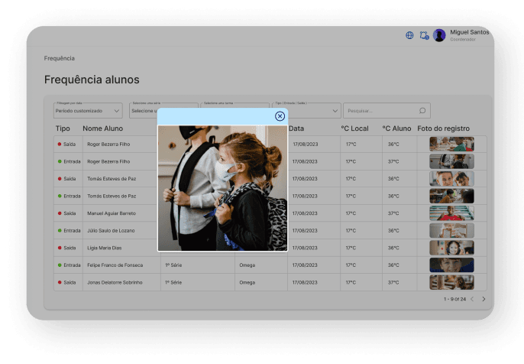Image resolution: width=524 pixels, height=364 pixels.
Task: Click the Nome Aluno column header
Action: 103,128
